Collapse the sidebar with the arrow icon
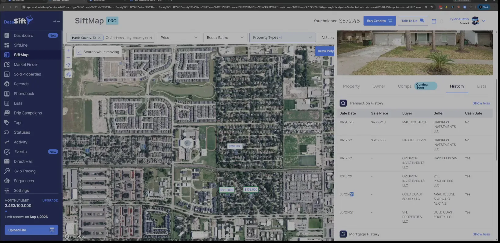Screen dimensions: 500x243 tap(56, 21)
